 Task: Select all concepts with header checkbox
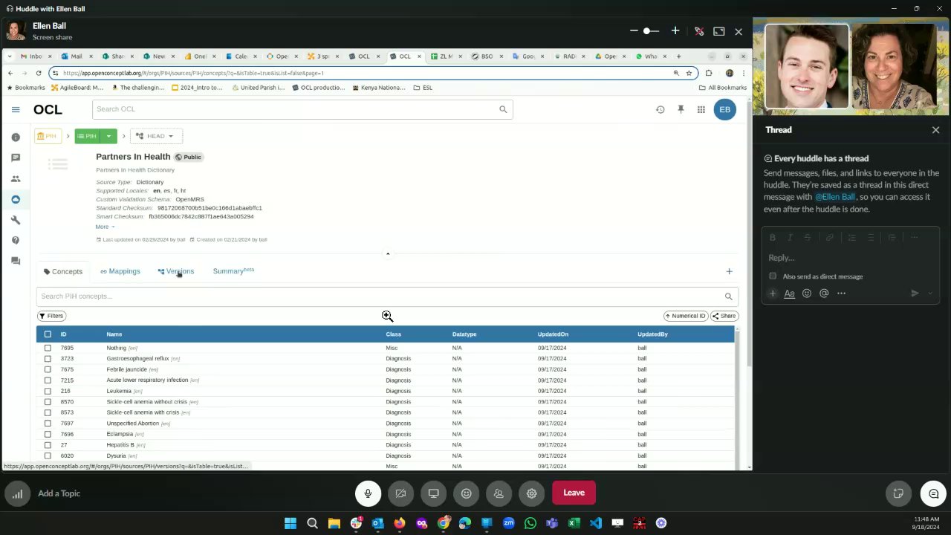point(48,334)
